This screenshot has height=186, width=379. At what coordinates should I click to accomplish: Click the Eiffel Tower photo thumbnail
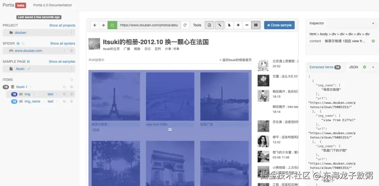click(x=116, y=97)
